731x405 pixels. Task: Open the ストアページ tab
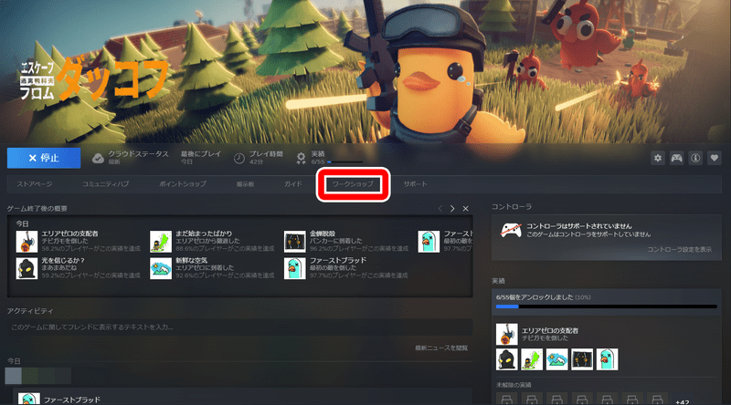[x=35, y=184]
